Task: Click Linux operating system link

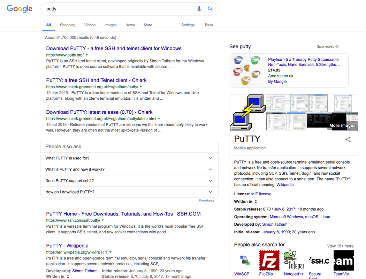Action: [x=325, y=217]
